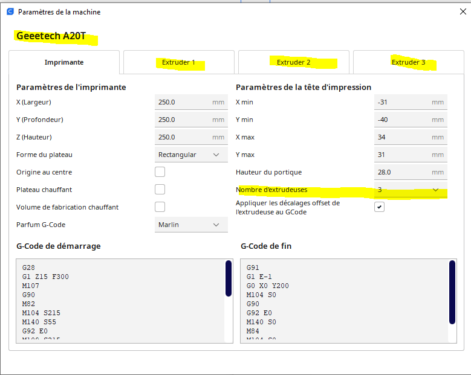This screenshot has width=471, height=375.
Task: Click the G91 line in end G-Code
Action: click(253, 268)
